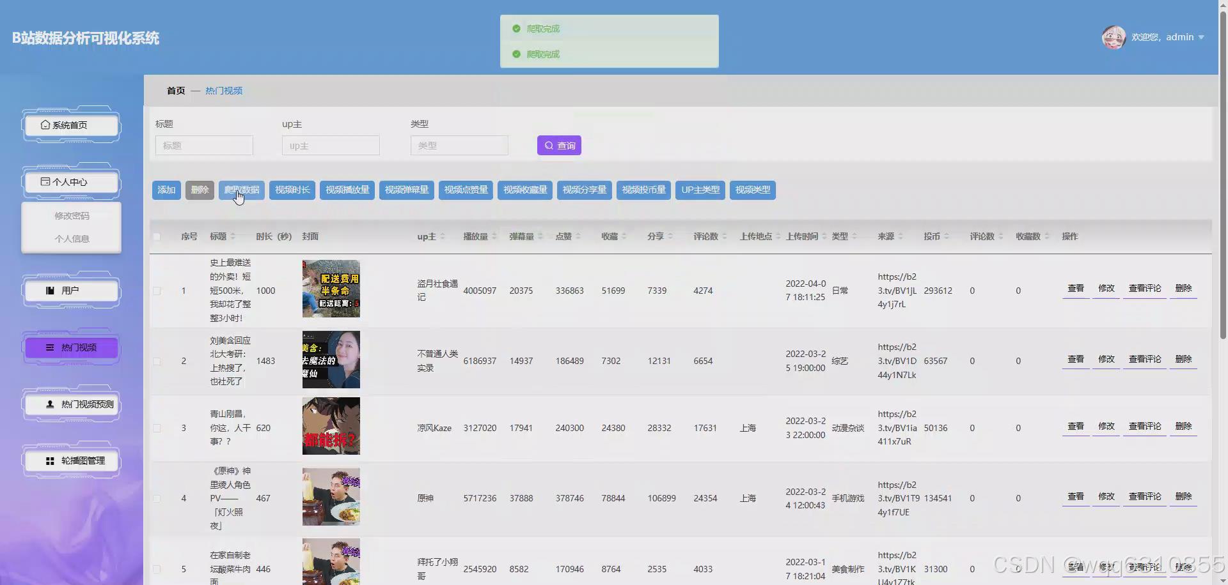Image resolution: width=1228 pixels, height=585 pixels.
Task: Click the sort arrows beside the up主 header
Action: click(443, 237)
